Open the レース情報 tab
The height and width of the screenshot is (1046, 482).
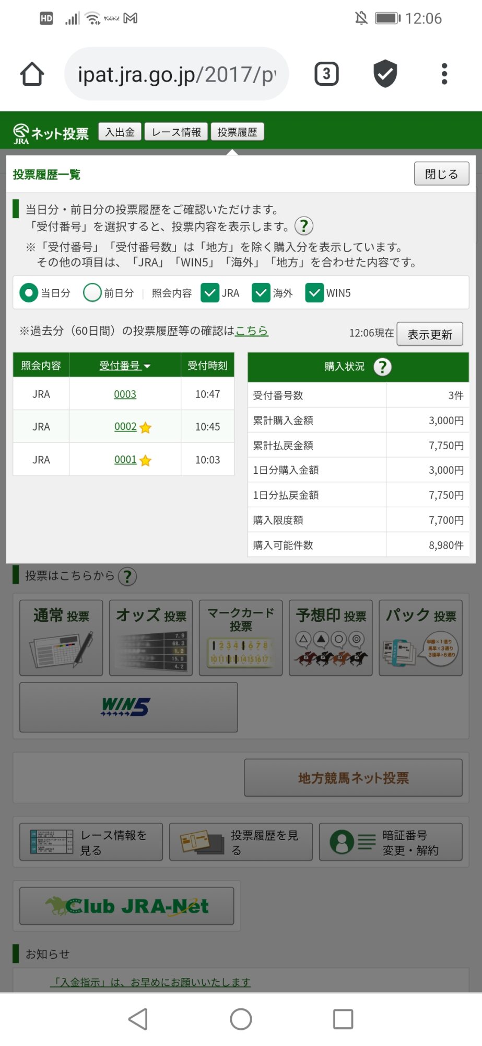click(177, 132)
